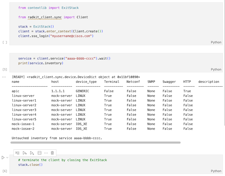This screenshot has height=176, width=225.
Task: Click the SNMP column header
Action: coord(151,82)
